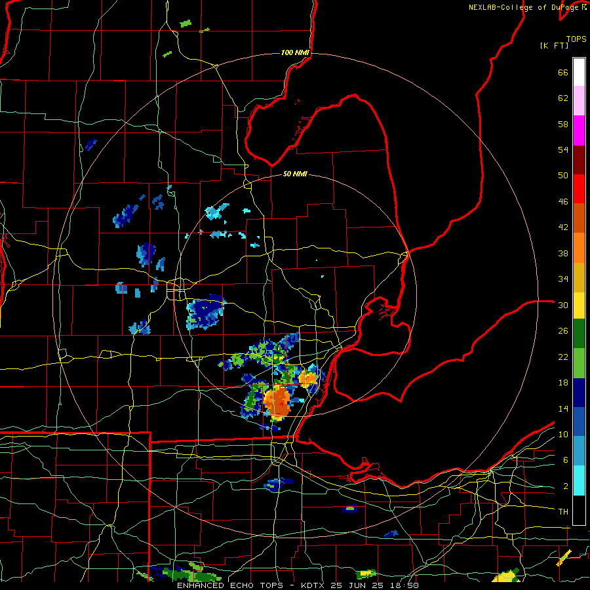Click the '100 NMI' range ring label
590x590 pixels.
pos(295,52)
